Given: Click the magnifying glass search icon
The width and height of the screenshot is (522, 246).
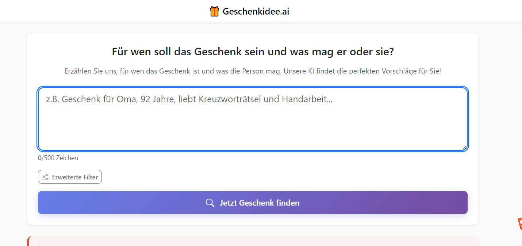Looking at the screenshot, I should pos(210,203).
